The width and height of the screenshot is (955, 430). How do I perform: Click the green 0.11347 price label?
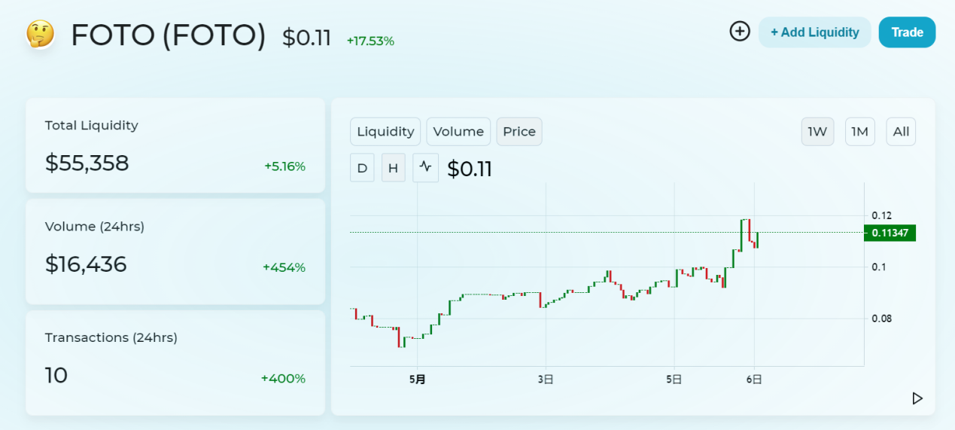pyautogui.click(x=890, y=233)
